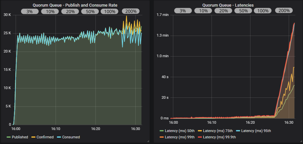Image resolution: width=303 pixels, height=144 pixels.
Task: Open the Publish and Consume Rate panel title menu
Action: (x=75, y=5)
